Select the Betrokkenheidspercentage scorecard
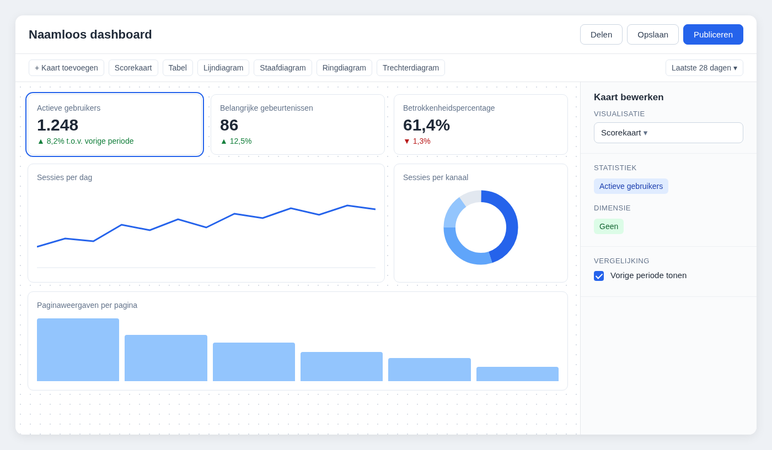 tap(481, 124)
